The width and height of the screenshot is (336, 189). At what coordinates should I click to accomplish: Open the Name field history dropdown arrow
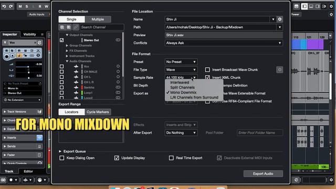pyautogui.click(x=273, y=19)
